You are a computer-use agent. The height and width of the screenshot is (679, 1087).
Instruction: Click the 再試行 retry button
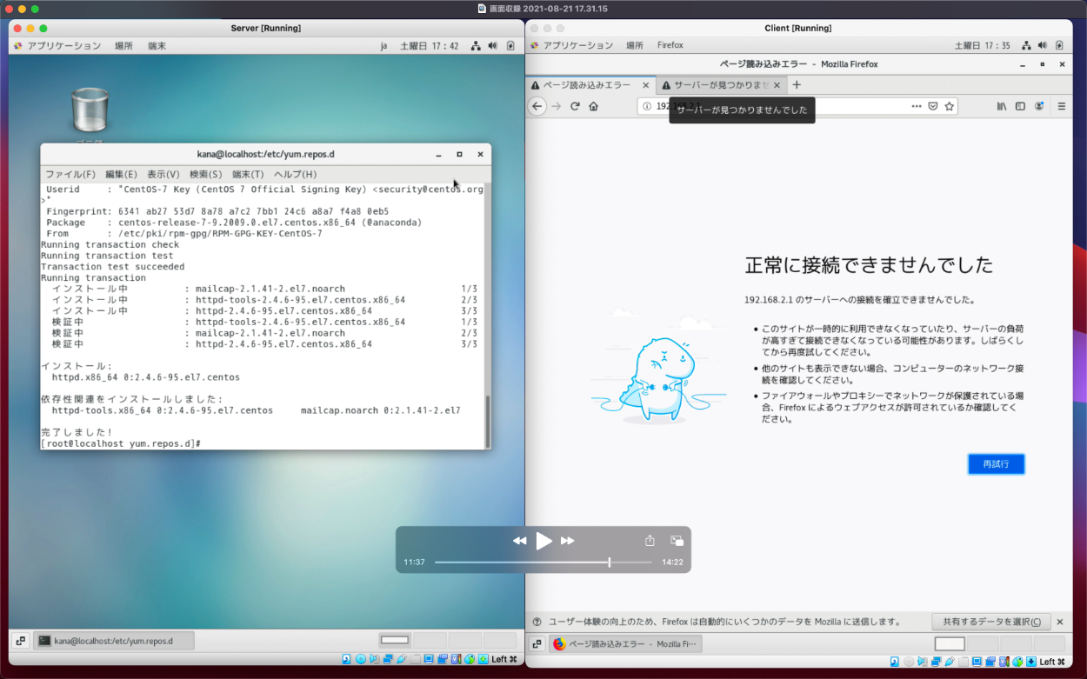pos(996,464)
